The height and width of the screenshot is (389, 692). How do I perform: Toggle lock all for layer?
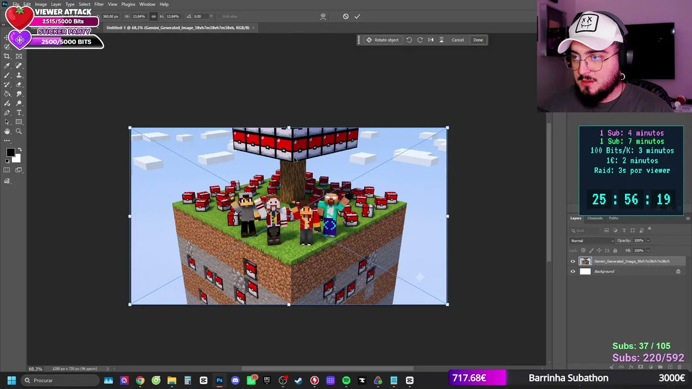615,251
